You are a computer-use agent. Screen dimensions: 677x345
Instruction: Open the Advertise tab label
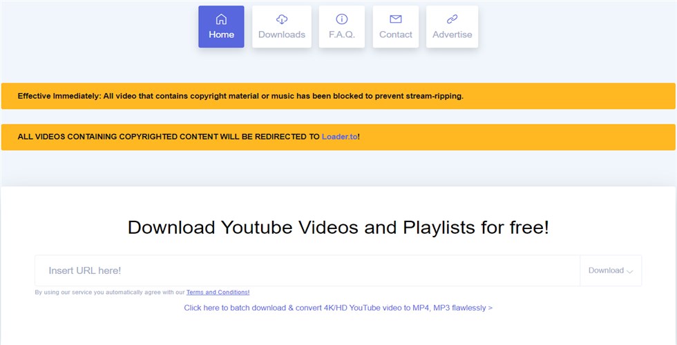[452, 34]
